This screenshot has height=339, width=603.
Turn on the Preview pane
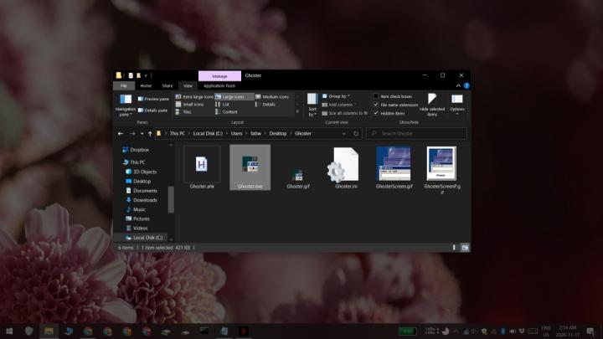click(x=154, y=99)
